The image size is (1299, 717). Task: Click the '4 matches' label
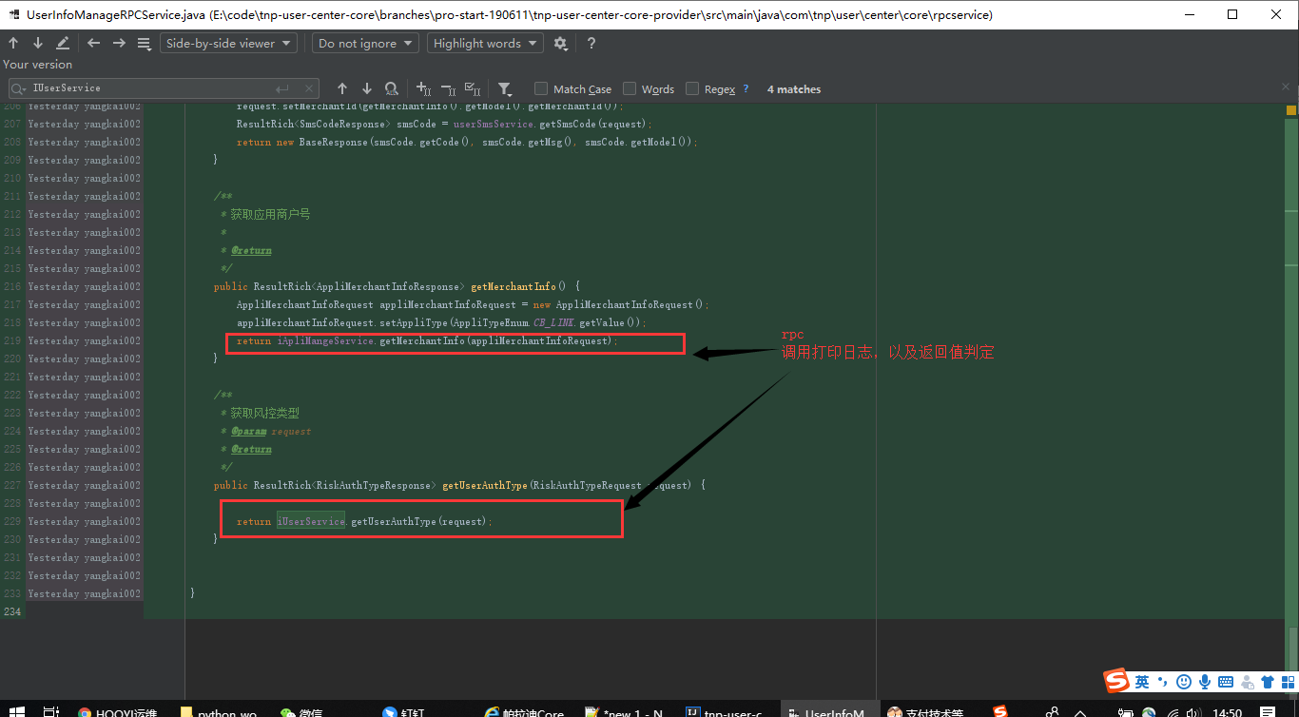coord(794,88)
